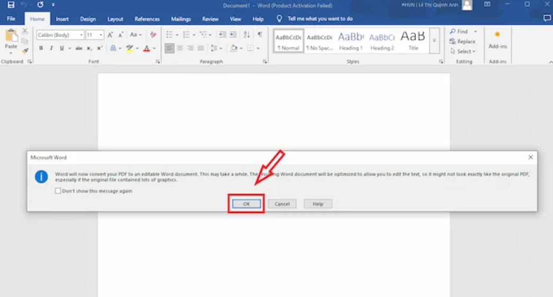
Task: Click the Repeat icon in Quick Access
Action: (x=40, y=5)
